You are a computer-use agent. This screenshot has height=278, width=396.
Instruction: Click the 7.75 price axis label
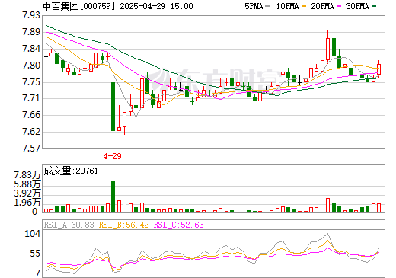31,82
